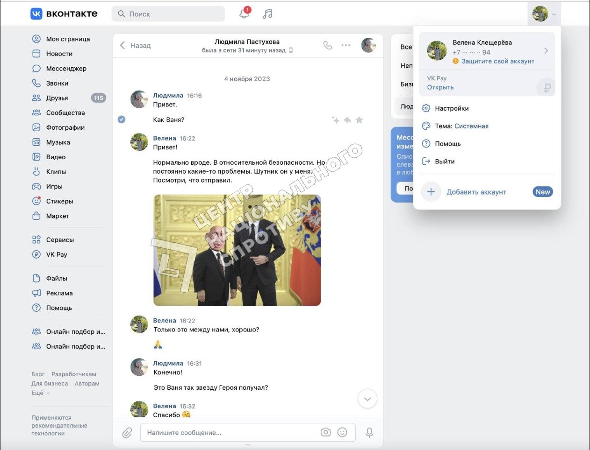The width and height of the screenshot is (590, 450).
Task: Change the theme setting 'Системная'
Action: click(471, 126)
